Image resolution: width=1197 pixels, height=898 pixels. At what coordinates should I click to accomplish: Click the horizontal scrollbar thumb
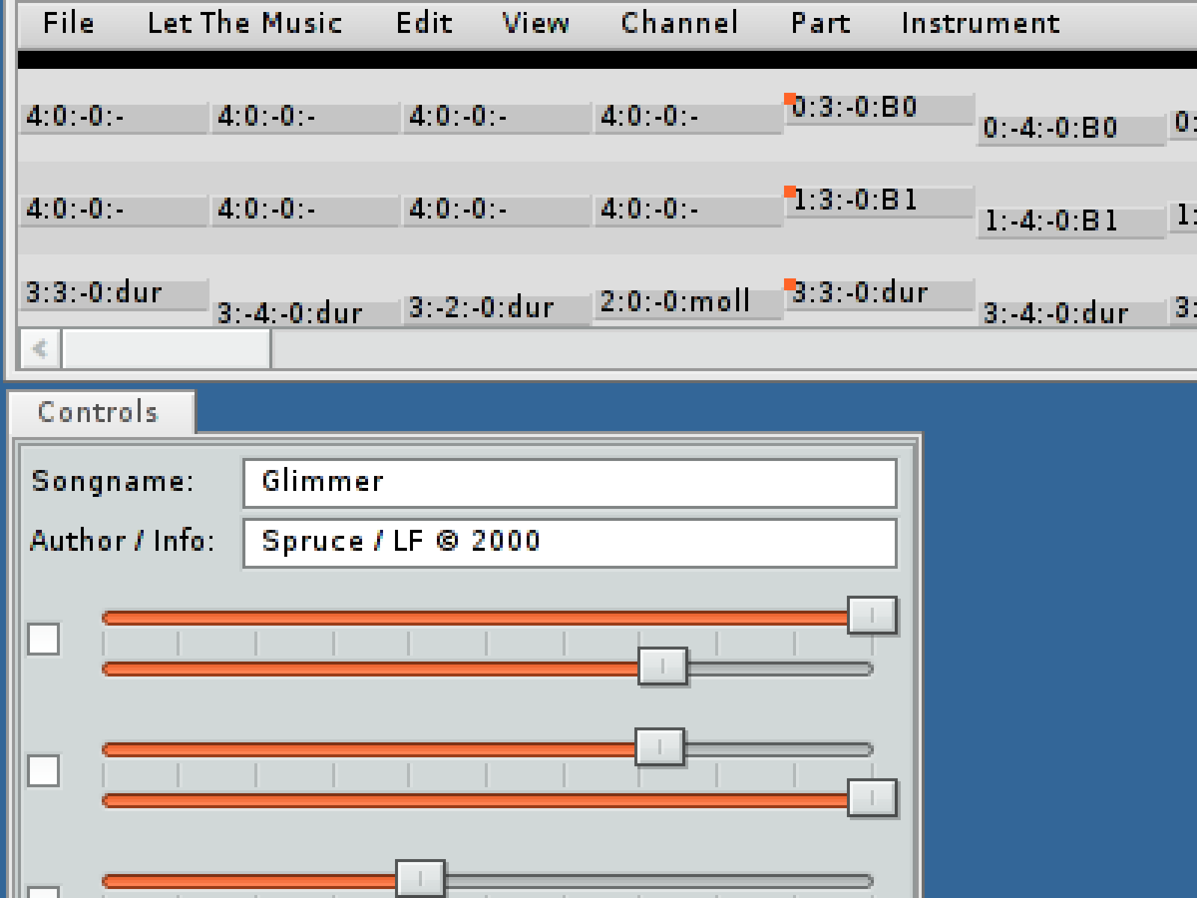point(167,349)
